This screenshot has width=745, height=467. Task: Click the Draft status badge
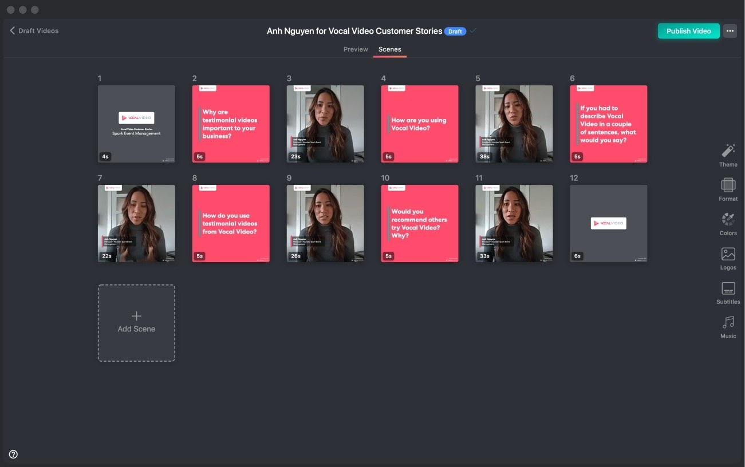tap(455, 31)
